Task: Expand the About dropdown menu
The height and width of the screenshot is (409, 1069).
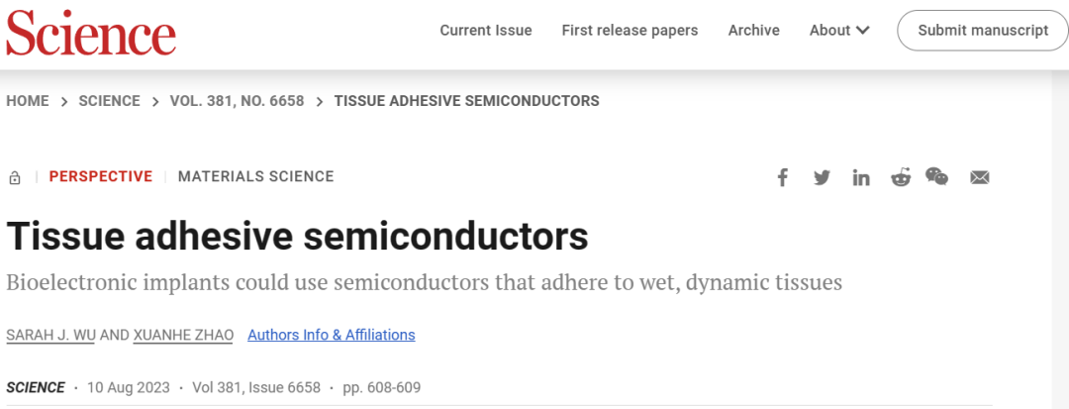Action: tap(839, 30)
